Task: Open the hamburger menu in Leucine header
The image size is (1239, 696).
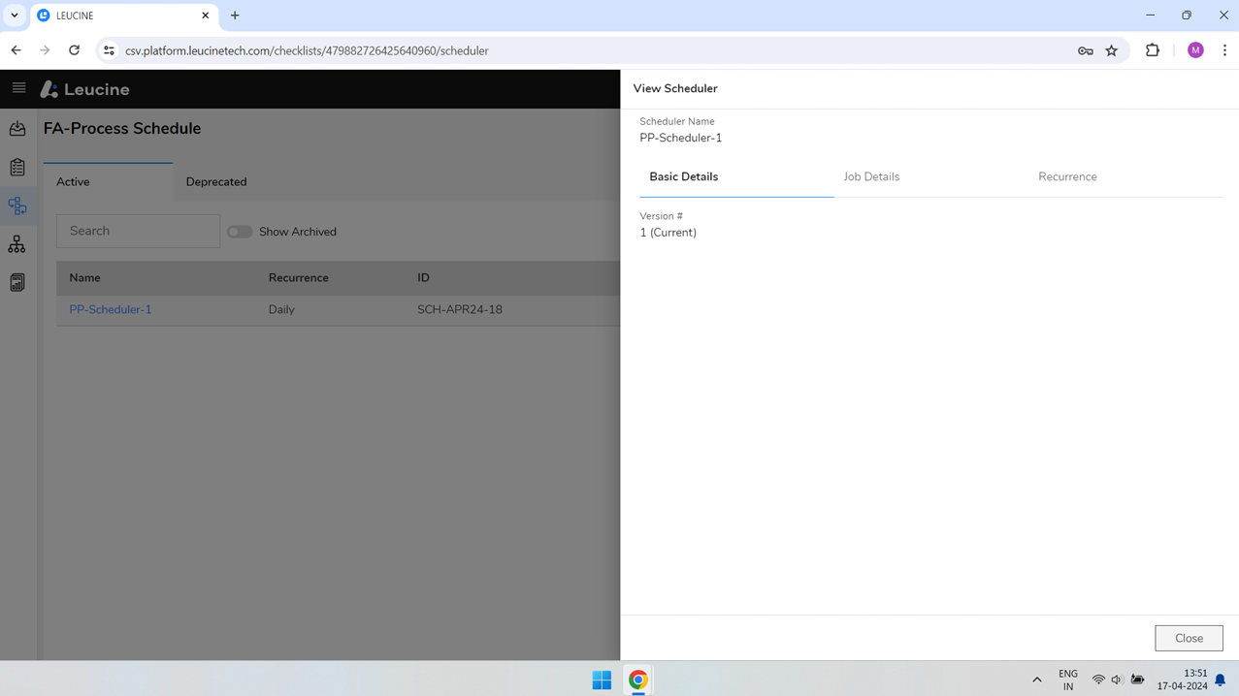Action: tap(18, 88)
